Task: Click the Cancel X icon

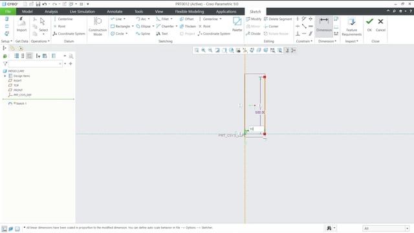Action: (x=380, y=21)
